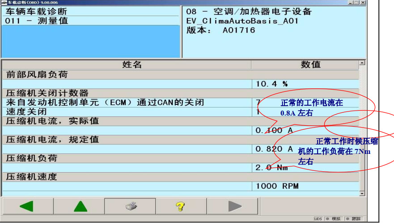Screen dimensions: 394x223
Task: Click the 版本: A01716 text
Action: pos(220,30)
